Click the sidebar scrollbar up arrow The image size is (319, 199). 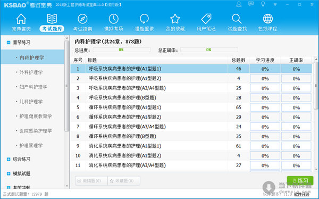(x=67, y=38)
